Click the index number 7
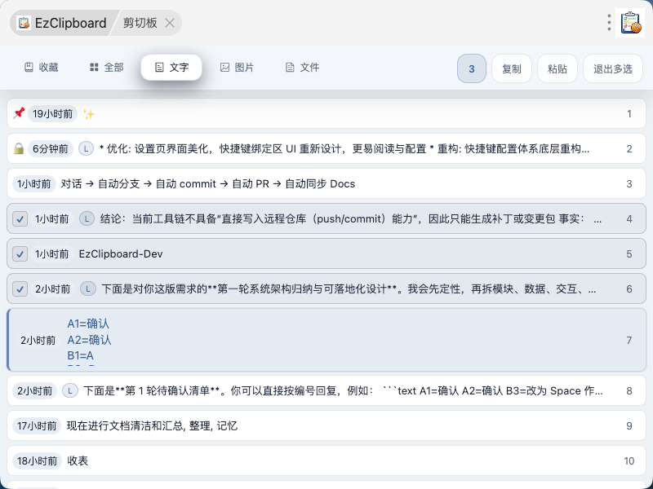Viewport: 653px width, 489px height. click(629, 340)
